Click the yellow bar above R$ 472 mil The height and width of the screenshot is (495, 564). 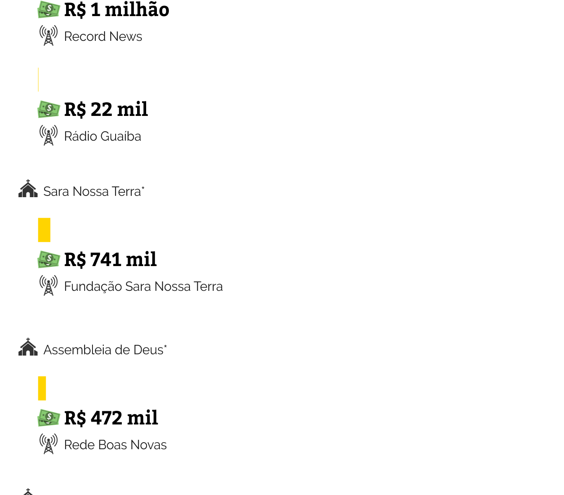point(42,388)
